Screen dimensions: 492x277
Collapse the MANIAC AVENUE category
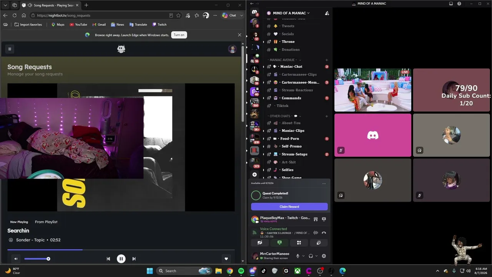click(284, 60)
